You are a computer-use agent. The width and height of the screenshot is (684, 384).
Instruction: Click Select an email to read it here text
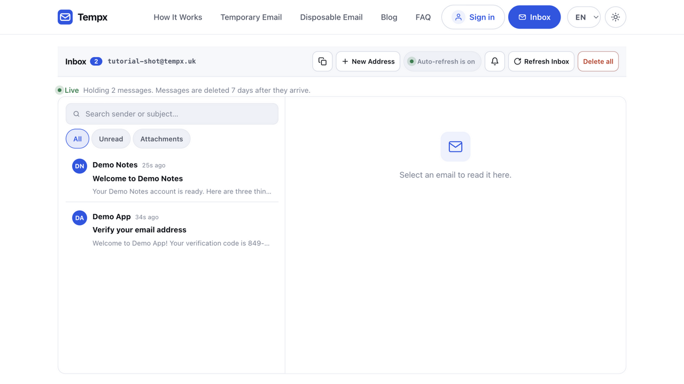pyautogui.click(x=455, y=175)
